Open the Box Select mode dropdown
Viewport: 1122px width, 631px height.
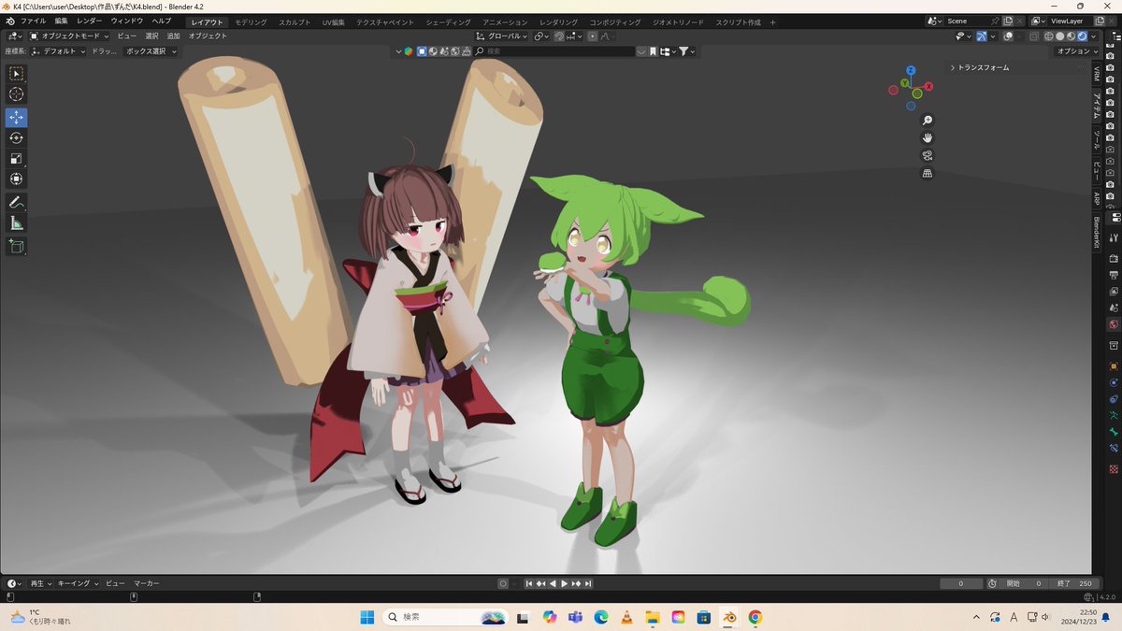150,51
